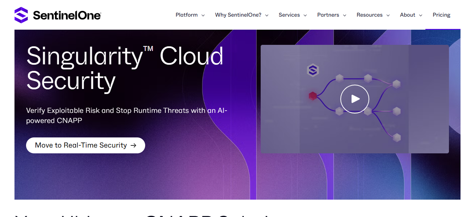475x217 pixels.
Task: Play the Singularity Cloud Security video
Action: click(x=354, y=99)
